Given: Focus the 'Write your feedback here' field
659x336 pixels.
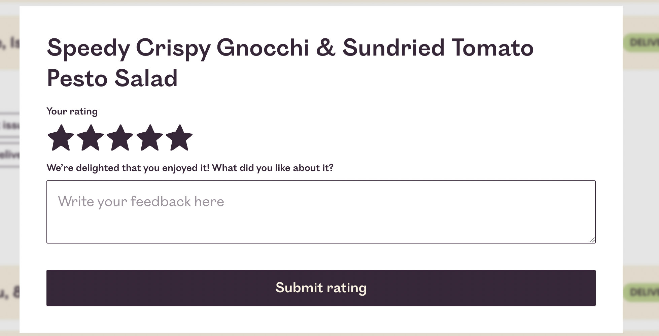Looking at the screenshot, I should 321,212.
